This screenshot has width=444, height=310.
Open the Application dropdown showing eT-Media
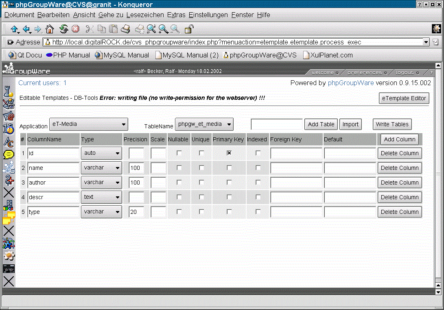[89, 124]
